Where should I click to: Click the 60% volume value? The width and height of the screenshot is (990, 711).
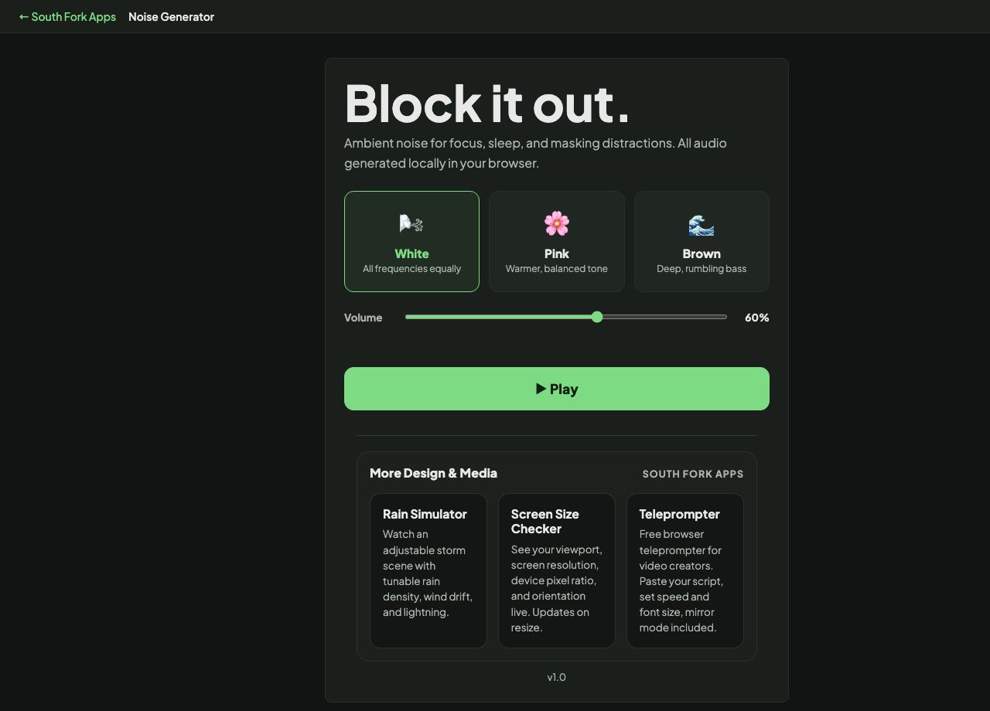pos(756,318)
